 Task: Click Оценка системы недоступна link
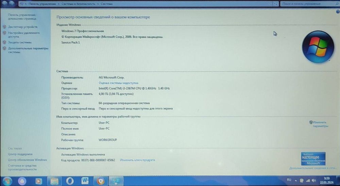[x=118, y=83]
